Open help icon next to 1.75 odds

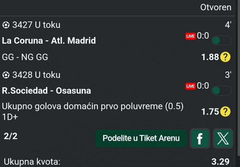coord(225,112)
